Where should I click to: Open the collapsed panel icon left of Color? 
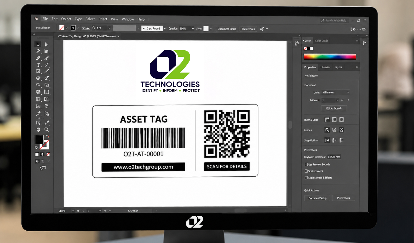[x=297, y=43]
